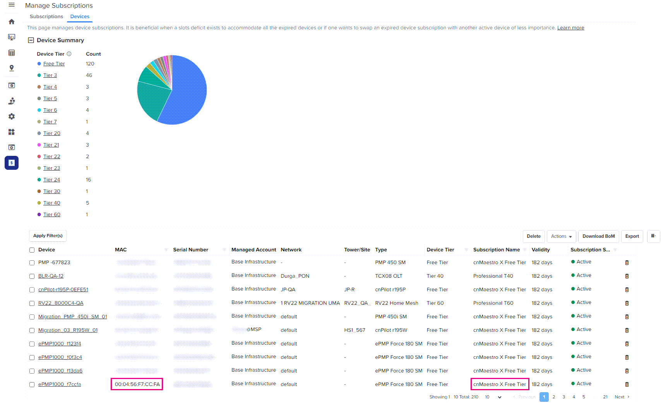Image resolution: width=661 pixels, height=403 pixels.
Task: Click the Download BoM button
Action: click(598, 236)
